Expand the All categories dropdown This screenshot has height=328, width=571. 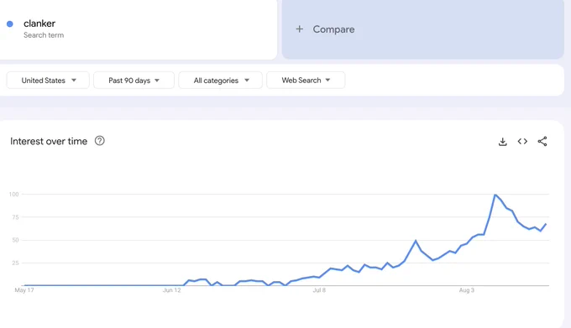pyautogui.click(x=220, y=81)
